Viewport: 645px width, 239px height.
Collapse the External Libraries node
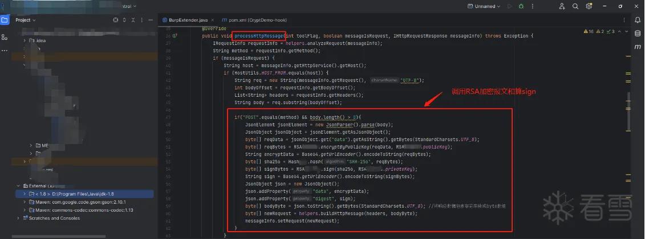(18, 186)
